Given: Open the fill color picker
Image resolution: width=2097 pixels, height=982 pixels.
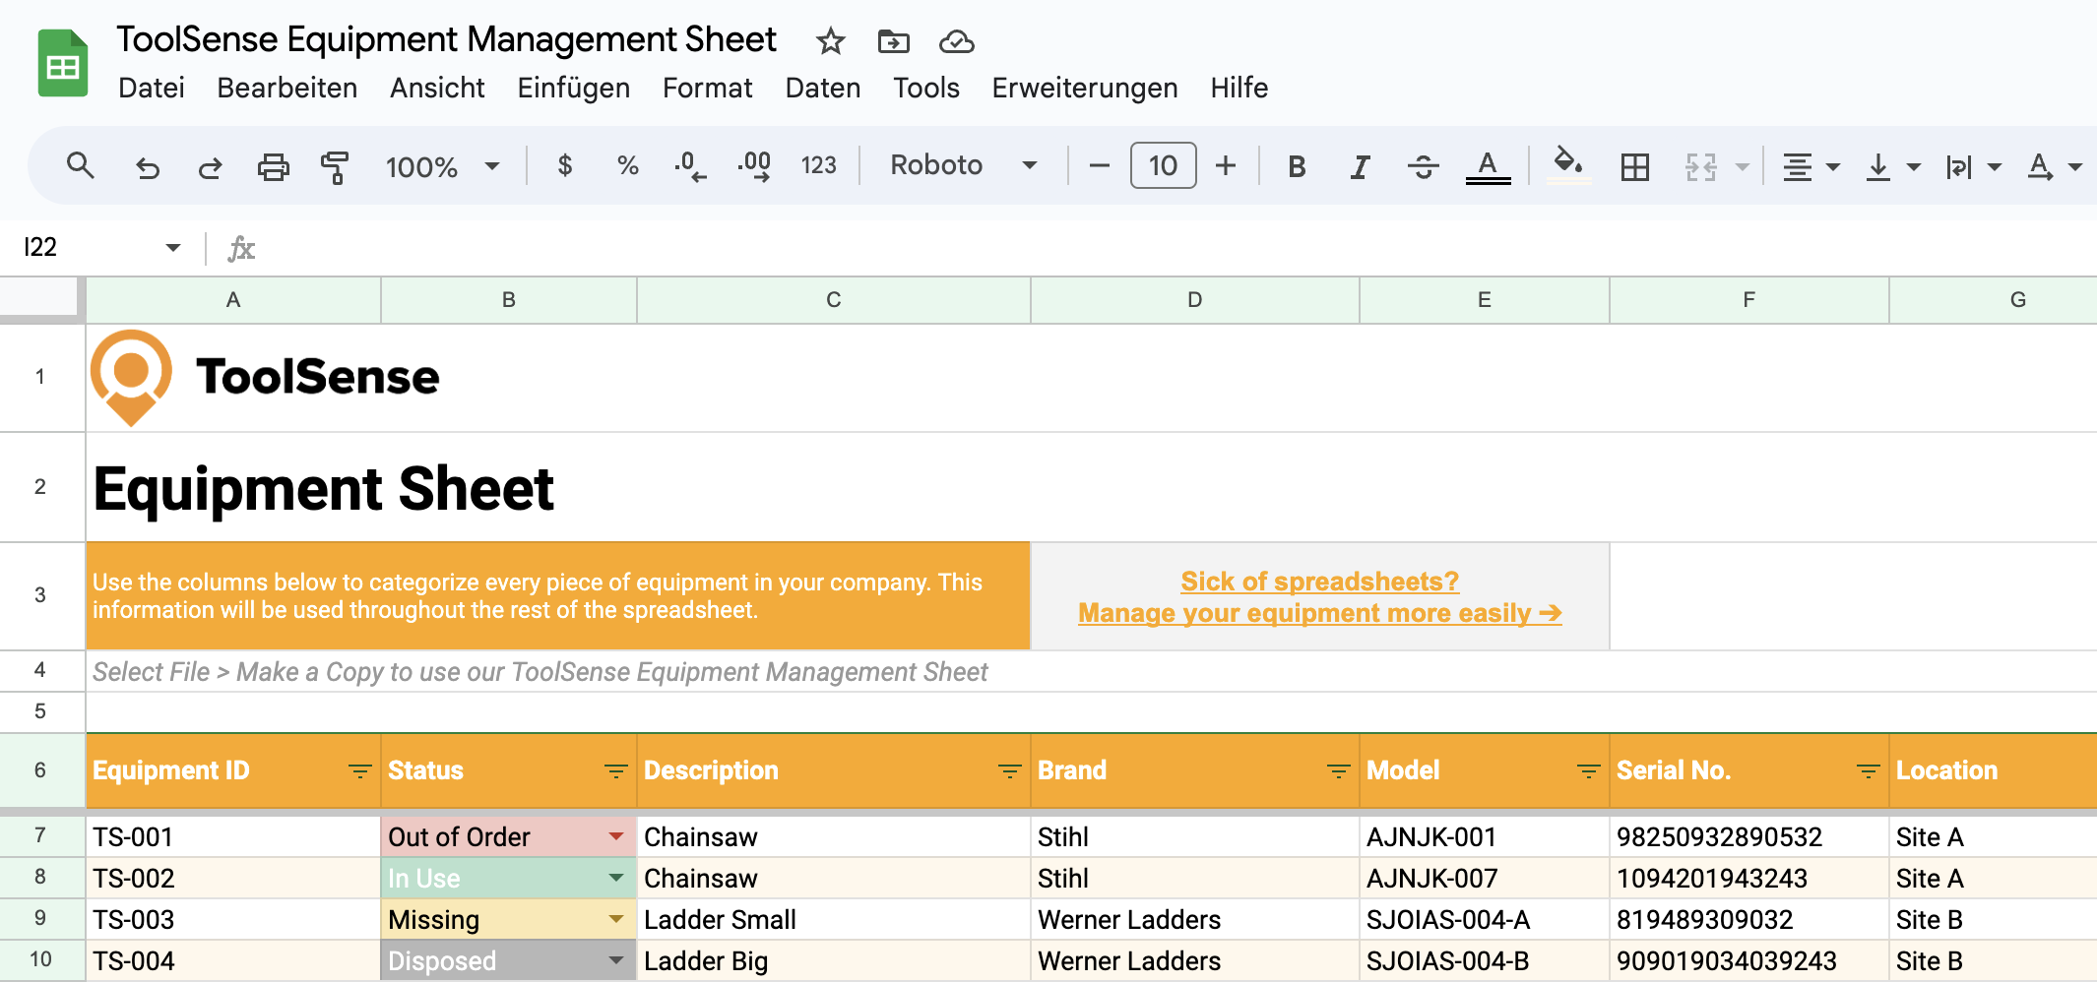Looking at the screenshot, I should pos(1567,166).
